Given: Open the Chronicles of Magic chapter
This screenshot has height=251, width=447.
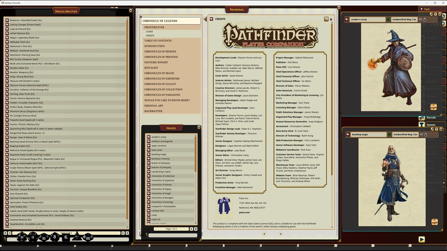Looking at the screenshot, I should tap(159, 73).
